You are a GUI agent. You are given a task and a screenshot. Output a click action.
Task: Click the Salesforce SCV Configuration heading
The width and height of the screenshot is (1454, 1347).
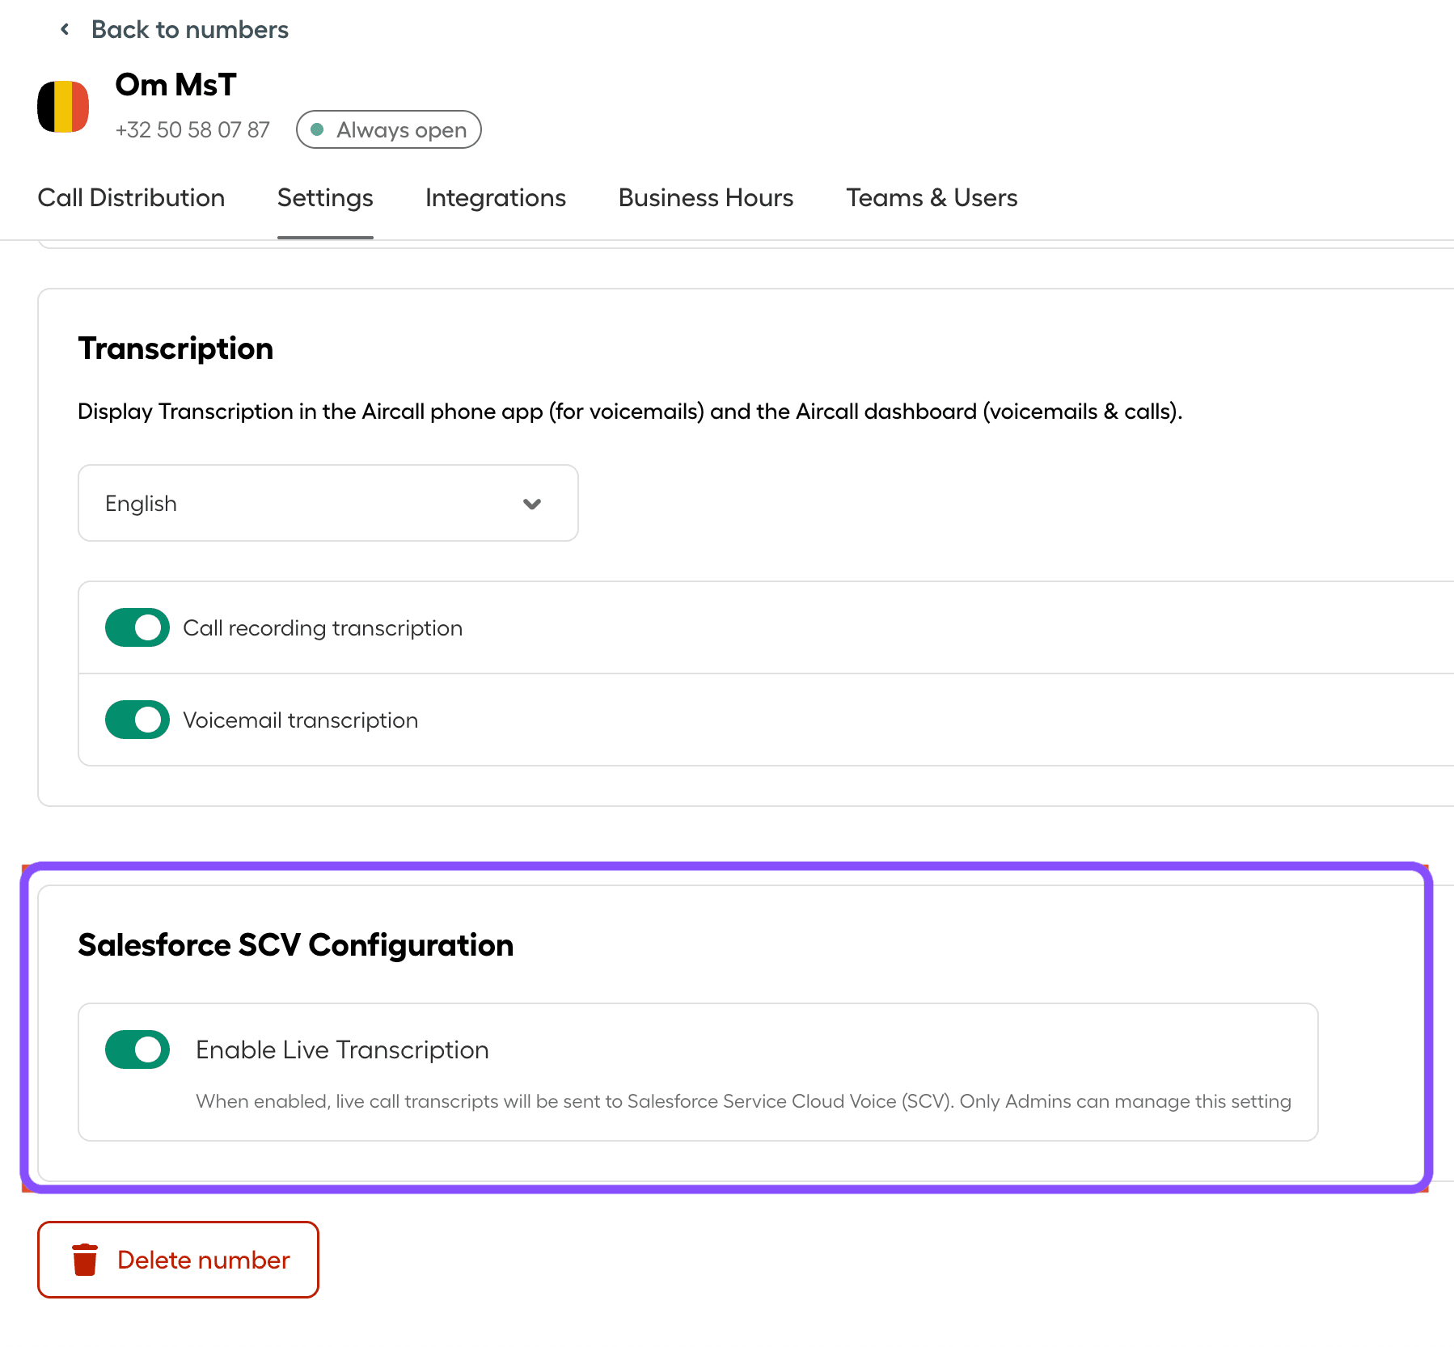[296, 944]
